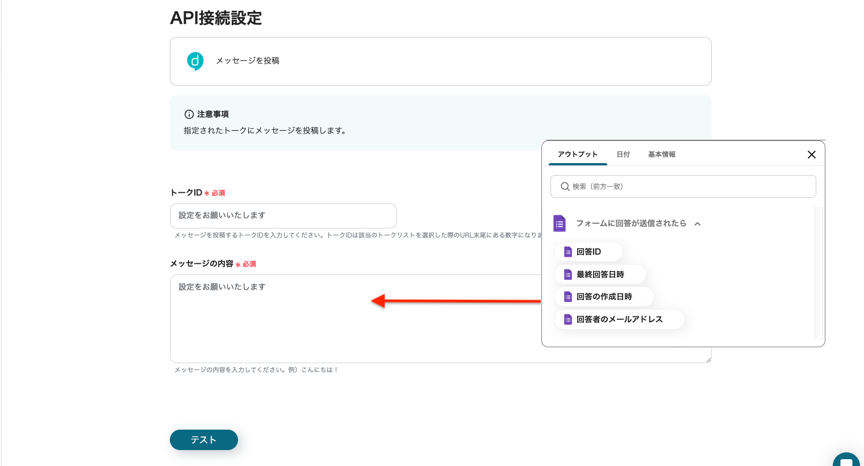Open the 基本情報 tab
Viewport: 864px width, 466px height.
pos(661,155)
